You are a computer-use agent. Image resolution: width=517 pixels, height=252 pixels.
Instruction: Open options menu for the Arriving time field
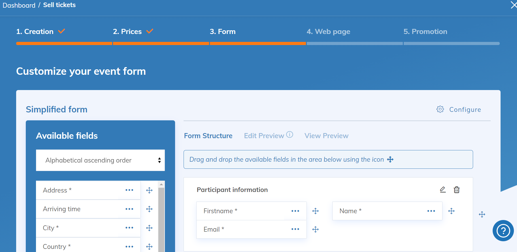click(x=129, y=209)
